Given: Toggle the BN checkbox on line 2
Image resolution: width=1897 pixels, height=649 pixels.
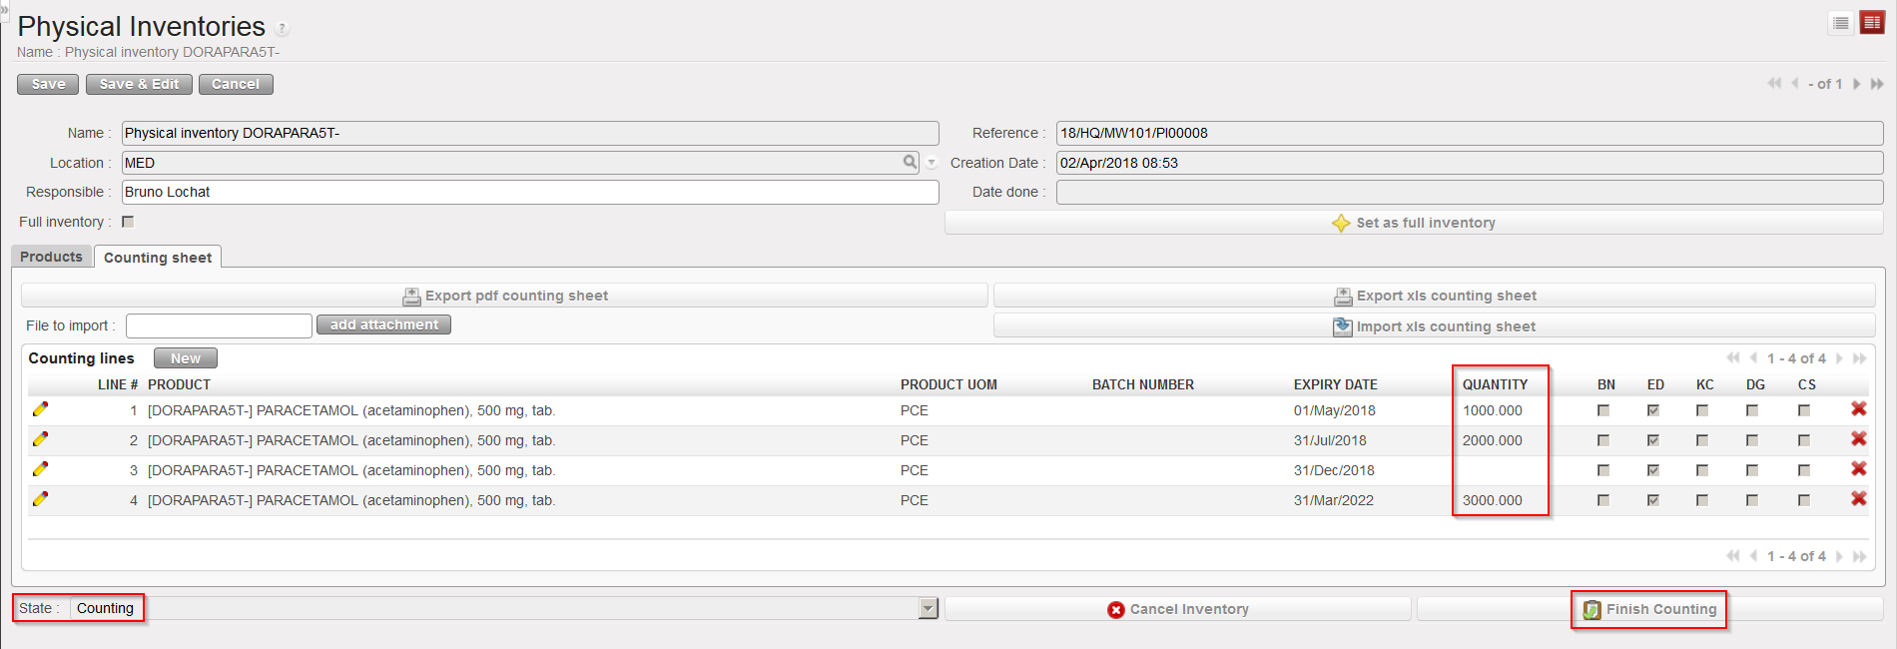Looking at the screenshot, I should (1603, 440).
